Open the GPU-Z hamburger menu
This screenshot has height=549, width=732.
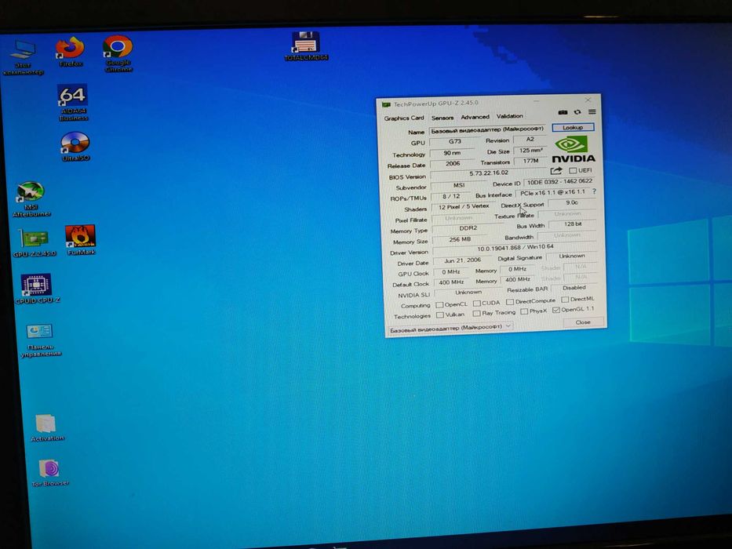(x=592, y=111)
